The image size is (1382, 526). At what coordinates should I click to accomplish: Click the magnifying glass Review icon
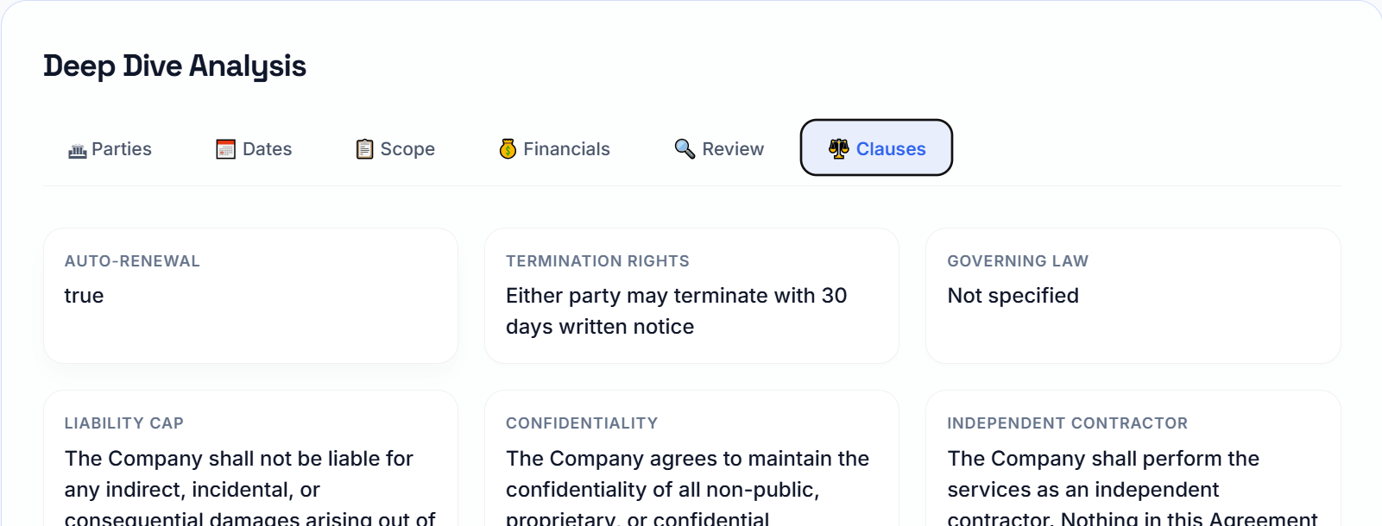[x=685, y=149]
